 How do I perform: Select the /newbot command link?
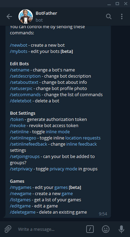point(19,45)
